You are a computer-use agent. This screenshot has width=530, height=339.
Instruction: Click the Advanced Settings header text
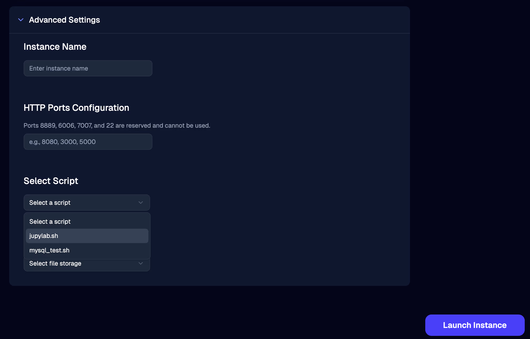64,20
